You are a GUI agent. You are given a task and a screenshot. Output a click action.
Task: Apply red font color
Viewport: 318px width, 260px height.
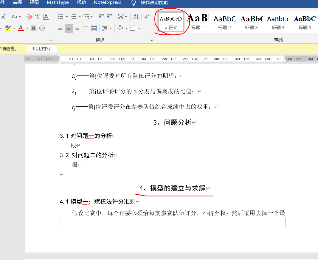pyautogui.click(x=21, y=28)
